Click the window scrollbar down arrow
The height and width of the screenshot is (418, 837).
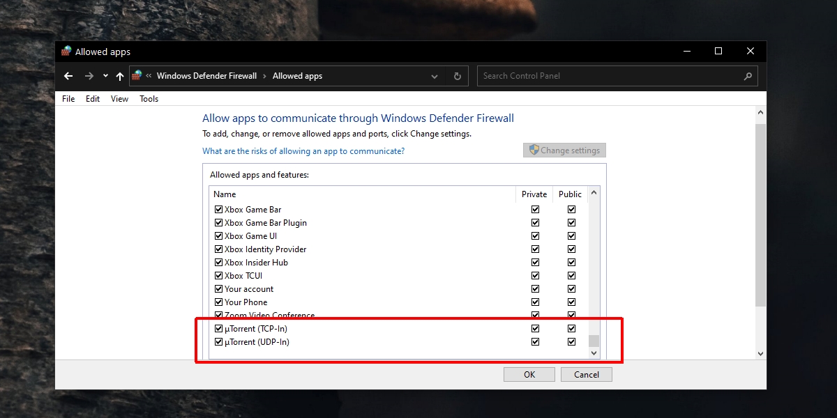761,354
